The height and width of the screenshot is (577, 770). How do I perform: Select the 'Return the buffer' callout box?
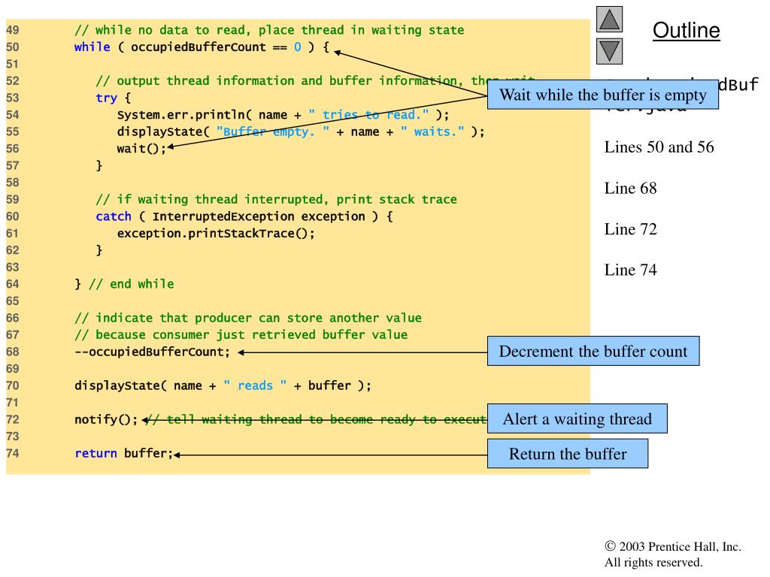pyautogui.click(x=567, y=454)
